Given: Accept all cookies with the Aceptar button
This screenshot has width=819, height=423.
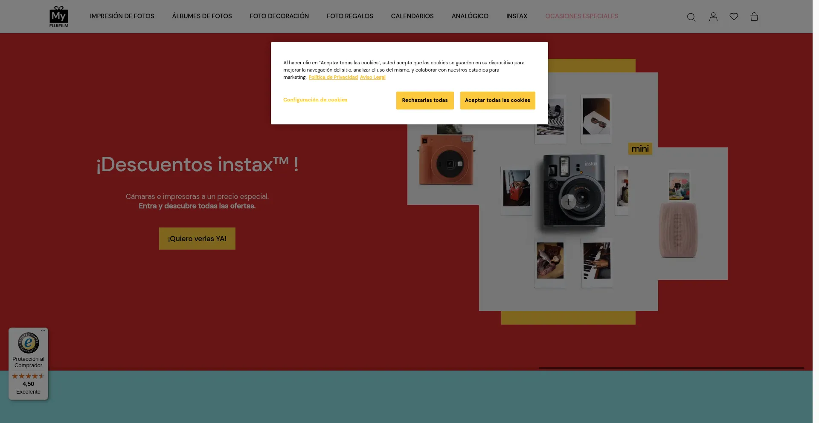Looking at the screenshot, I should 497,101.
